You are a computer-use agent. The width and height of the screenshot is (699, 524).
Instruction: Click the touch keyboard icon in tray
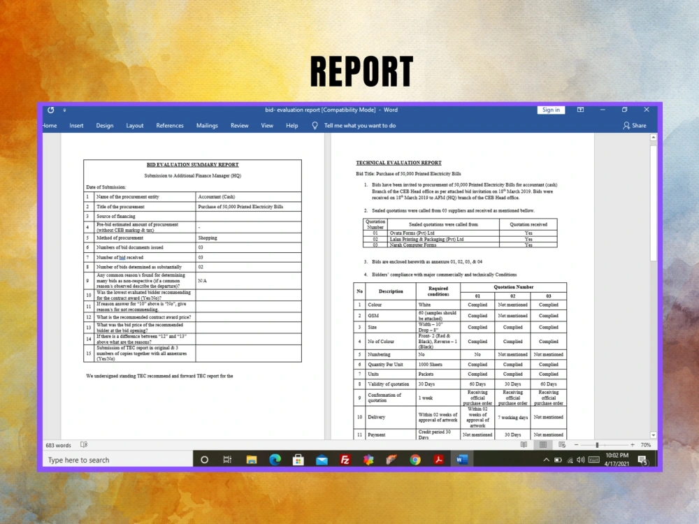tap(593, 460)
